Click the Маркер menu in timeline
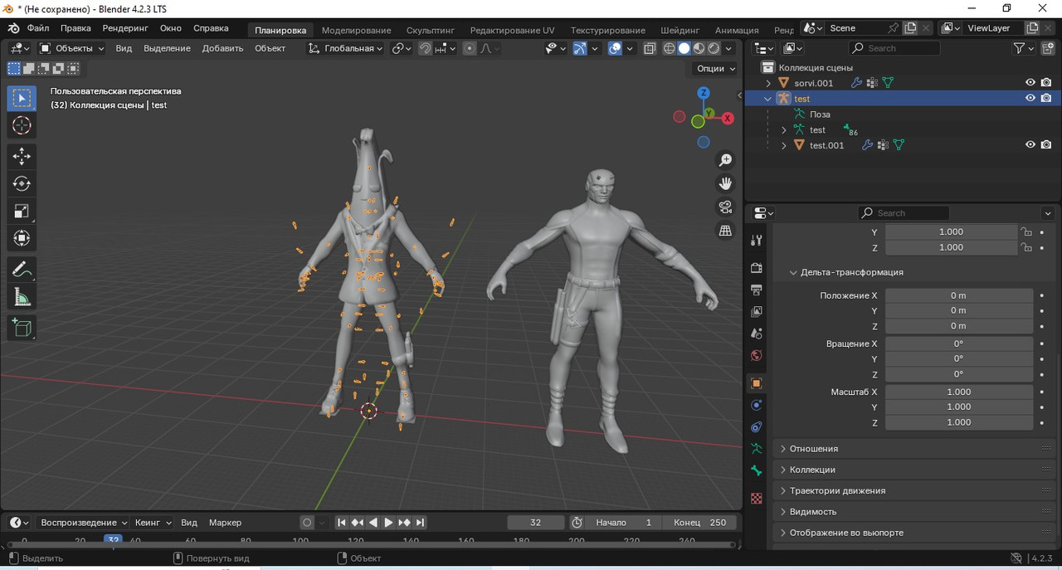This screenshot has width=1062, height=570. [x=225, y=523]
